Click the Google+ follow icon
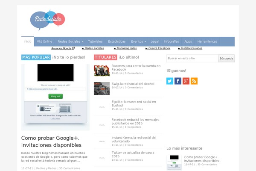This screenshot has height=171, width=256. tap(186, 81)
